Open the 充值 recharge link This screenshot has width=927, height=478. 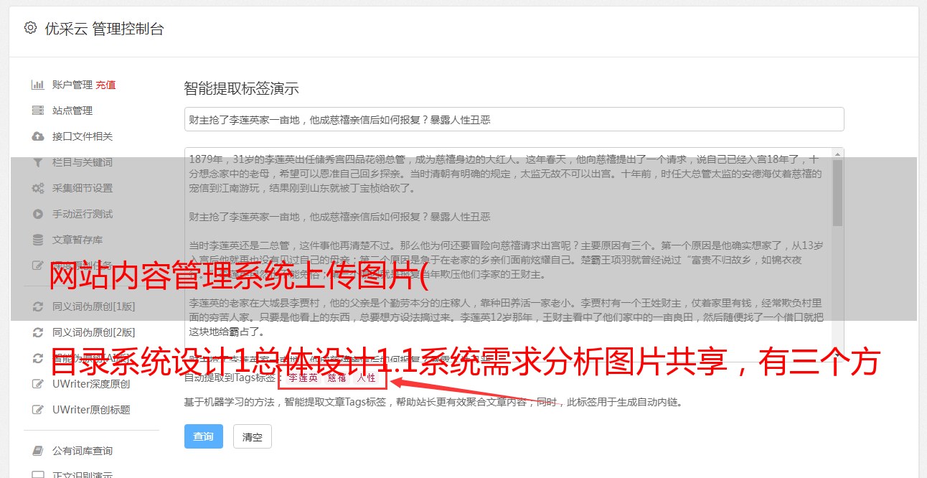coord(105,85)
